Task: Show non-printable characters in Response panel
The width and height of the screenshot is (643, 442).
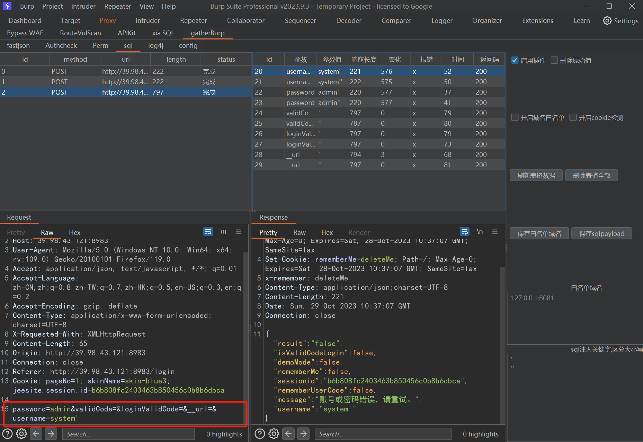Action: 480,232
